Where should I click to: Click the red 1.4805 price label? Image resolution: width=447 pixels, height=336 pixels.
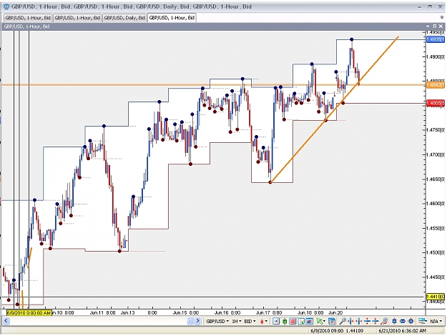(x=435, y=103)
